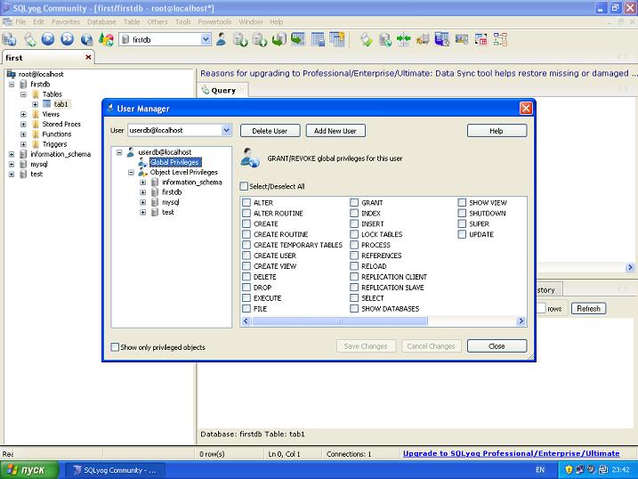Click the Execute and Edit Resultset icon
Image resolution: width=638 pixels, height=479 pixels.
tap(86, 39)
